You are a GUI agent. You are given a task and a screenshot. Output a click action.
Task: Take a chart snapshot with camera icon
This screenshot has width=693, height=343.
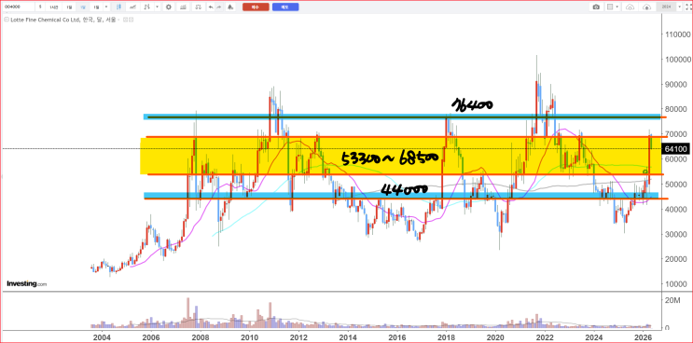click(596, 7)
